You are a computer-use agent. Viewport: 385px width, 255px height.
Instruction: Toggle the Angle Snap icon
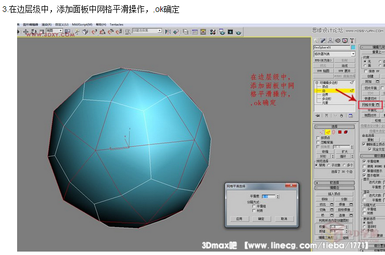click(x=103, y=32)
